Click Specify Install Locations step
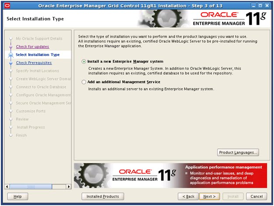The width and height of the screenshot is (274, 206). [38, 71]
